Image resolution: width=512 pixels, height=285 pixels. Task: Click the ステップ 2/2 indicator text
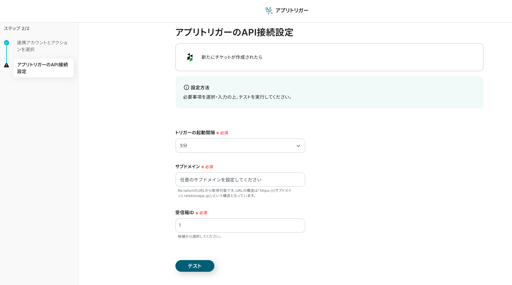pyautogui.click(x=17, y=28)
